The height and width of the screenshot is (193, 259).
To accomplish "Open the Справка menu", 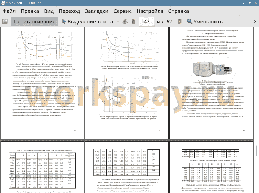I will 178,11.
